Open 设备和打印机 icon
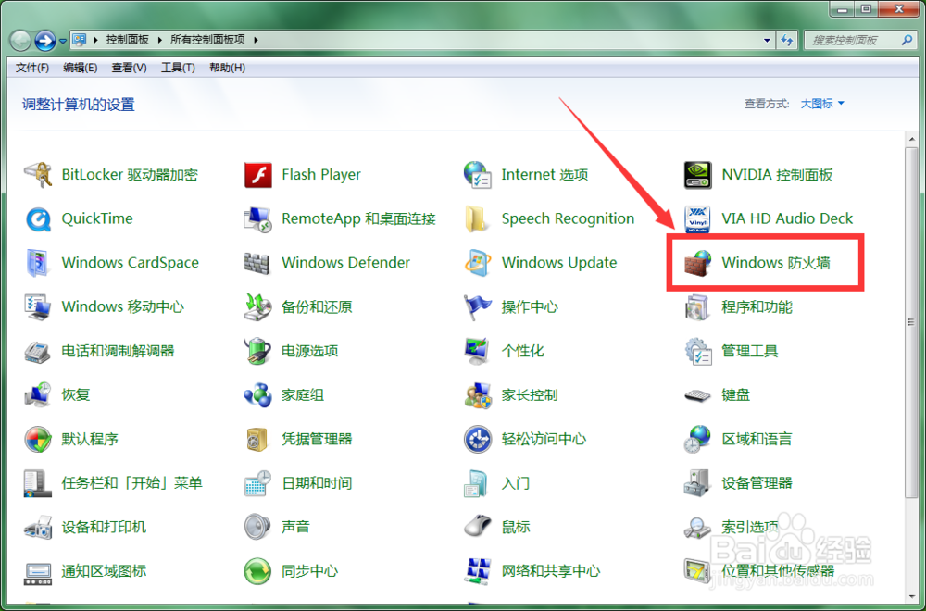The image size is (926, 611). pos(38,527)
